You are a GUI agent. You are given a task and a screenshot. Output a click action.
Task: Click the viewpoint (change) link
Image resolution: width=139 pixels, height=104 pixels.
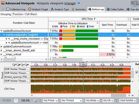(70, 3)
